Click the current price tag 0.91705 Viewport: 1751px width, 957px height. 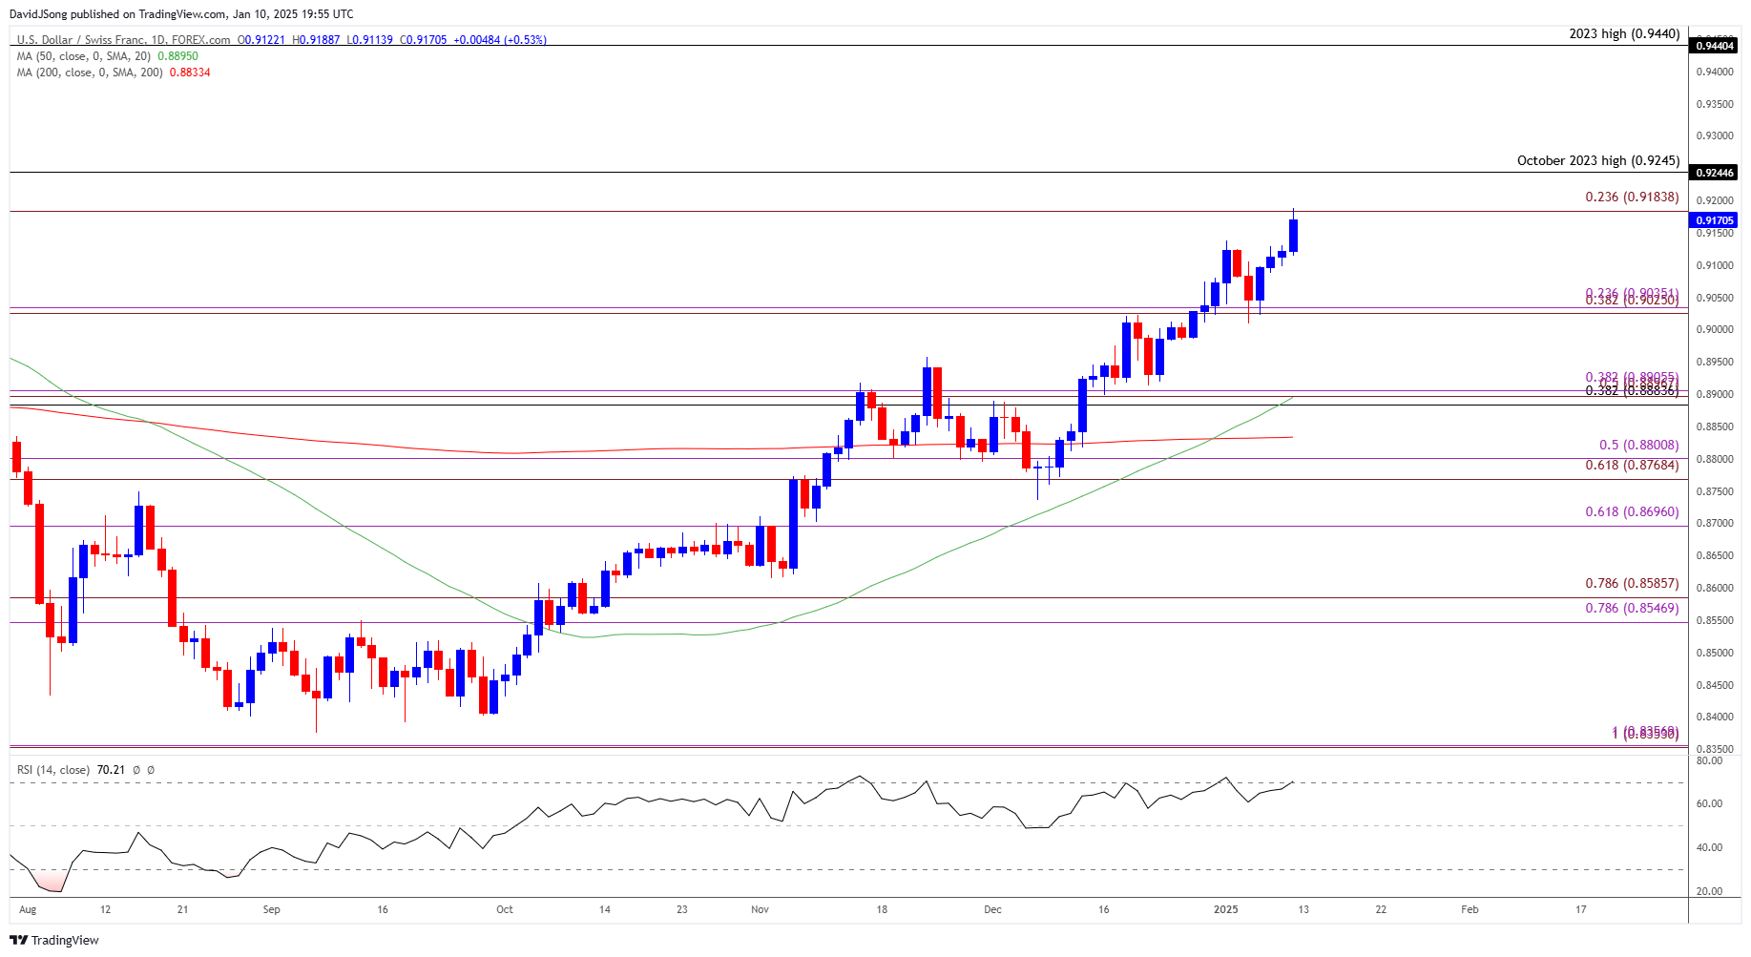(1714, 220)
